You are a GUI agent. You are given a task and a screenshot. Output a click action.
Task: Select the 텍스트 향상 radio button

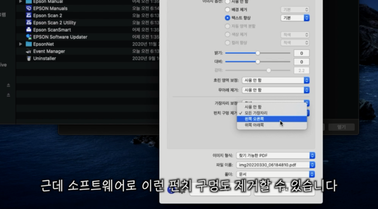point(227,18)
